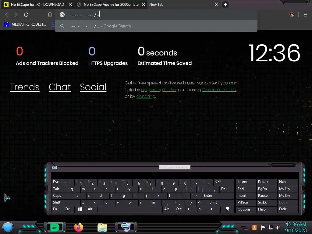Follow the donating link
This screenshot has width=312, height=234.
[x=146, y=97]
